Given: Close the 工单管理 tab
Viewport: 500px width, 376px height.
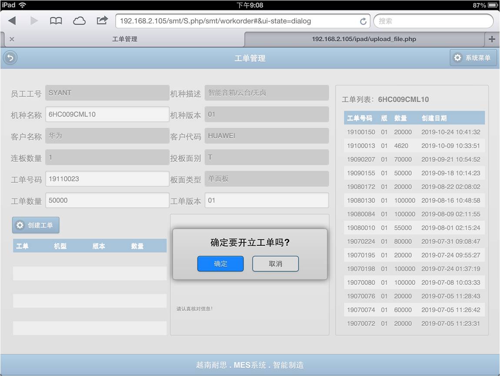Looking at the screenshot, I should 12,39.
